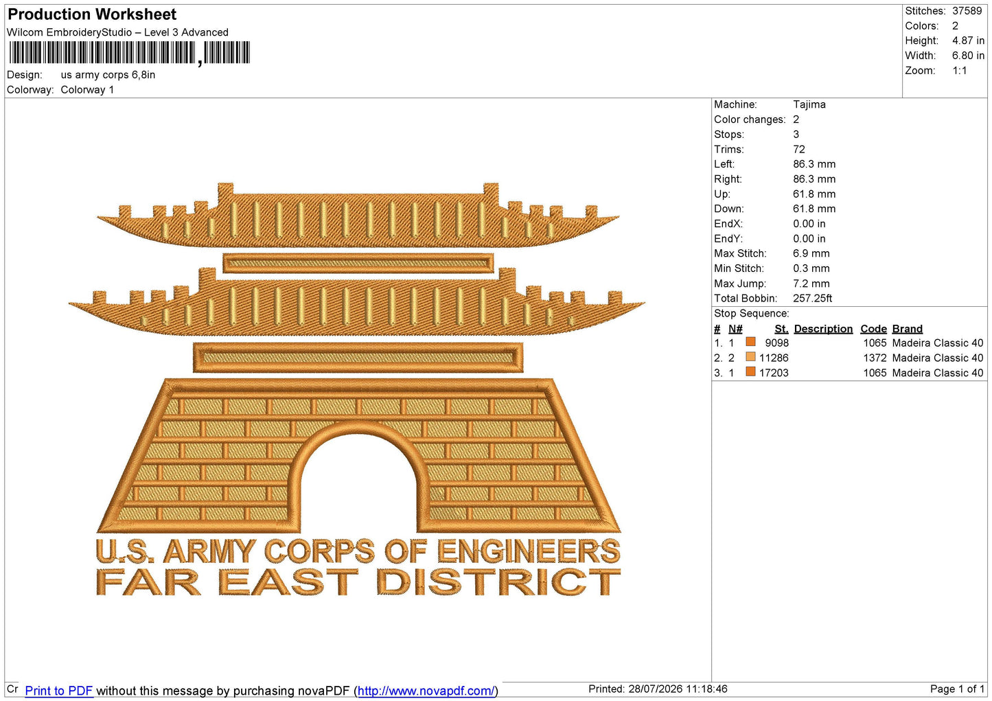Click the color swatch for stop 2
Viewport: 992px width, 701px height.
point(750,358)
